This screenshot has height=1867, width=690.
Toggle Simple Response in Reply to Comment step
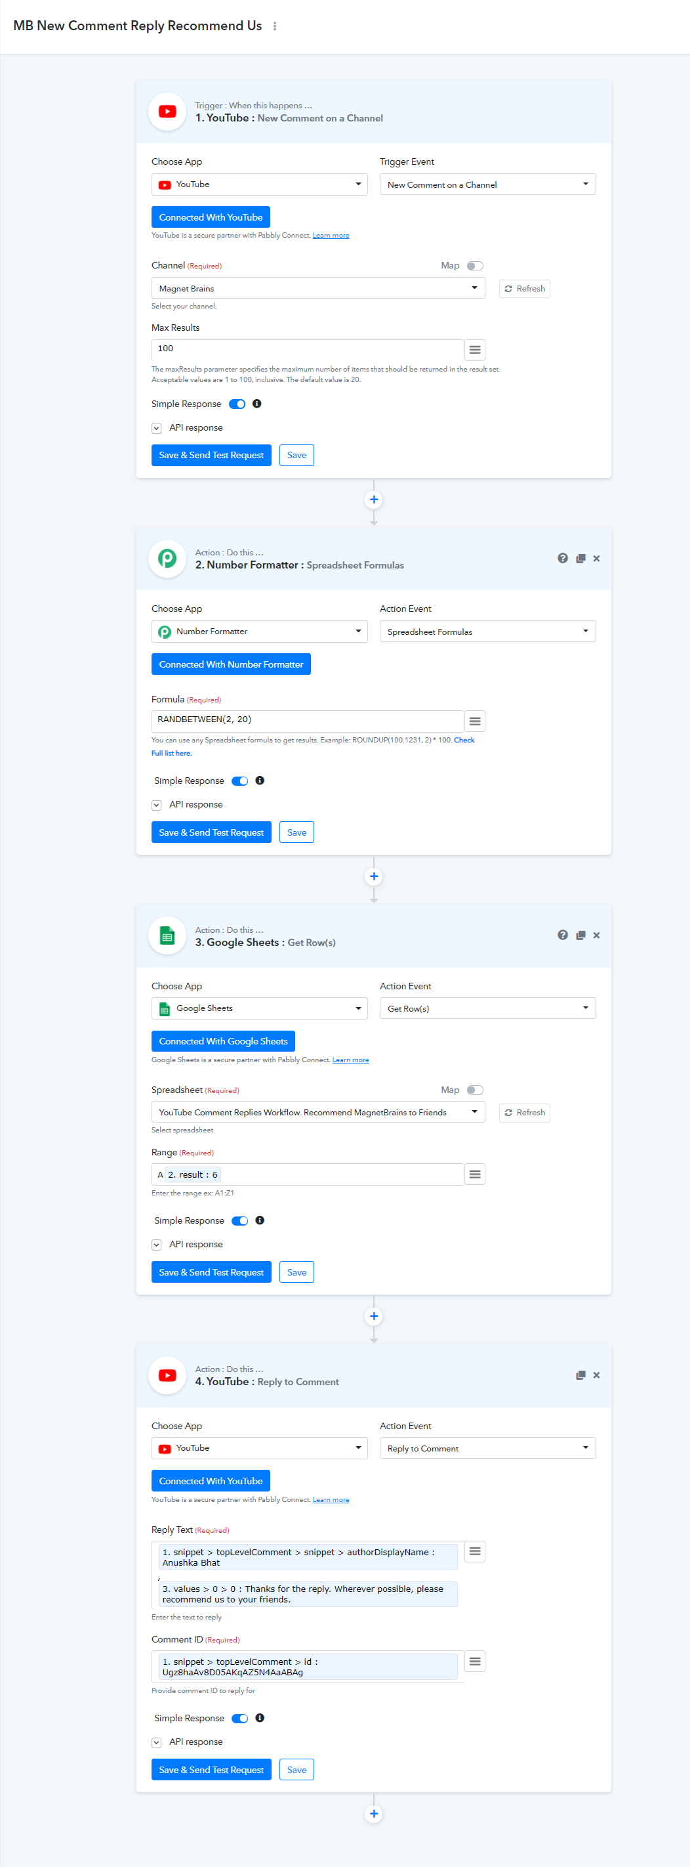(239, 1719)
